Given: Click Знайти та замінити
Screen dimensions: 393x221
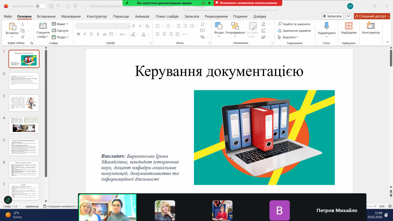Looking at the screenshot, I should pyautogui.click(x=294, y=24).
